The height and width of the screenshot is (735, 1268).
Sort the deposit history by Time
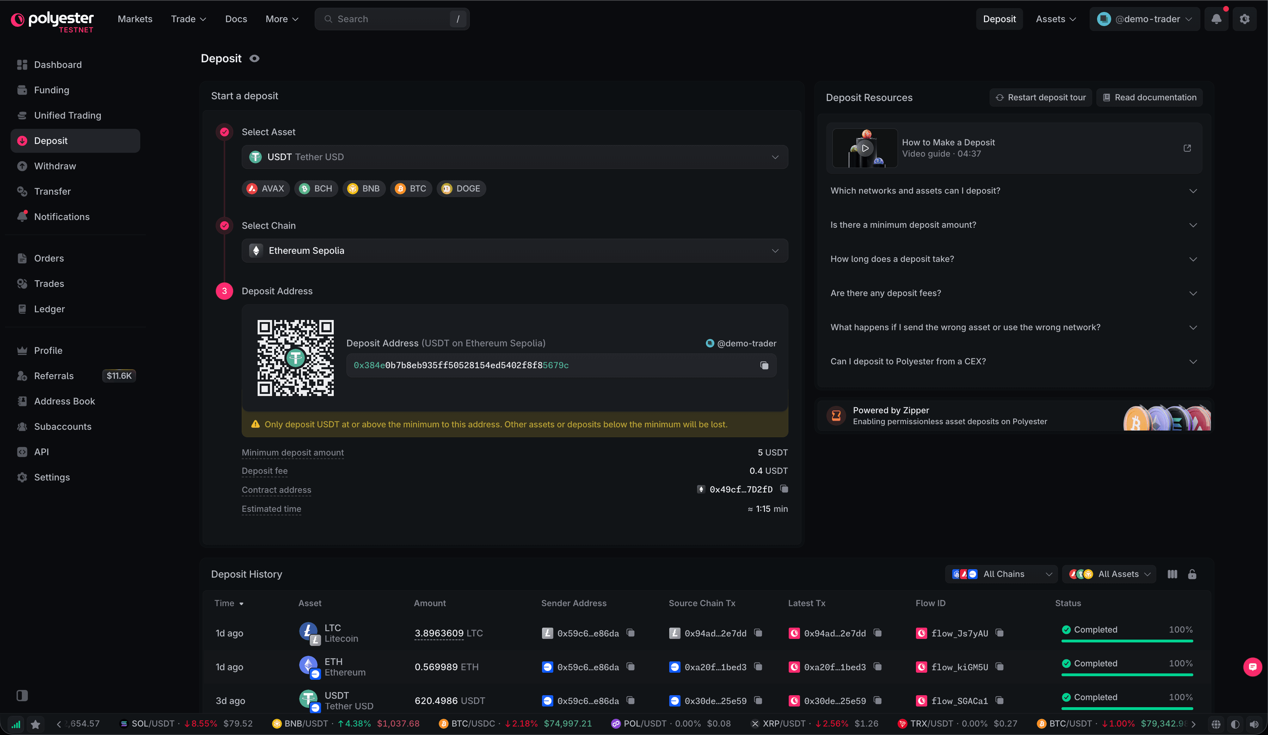229,603
